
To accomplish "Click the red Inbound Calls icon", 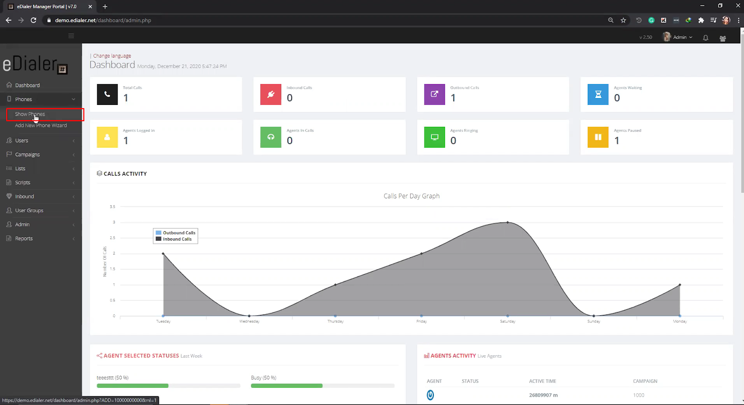I will pyautogui.click(x=271, y=94).
